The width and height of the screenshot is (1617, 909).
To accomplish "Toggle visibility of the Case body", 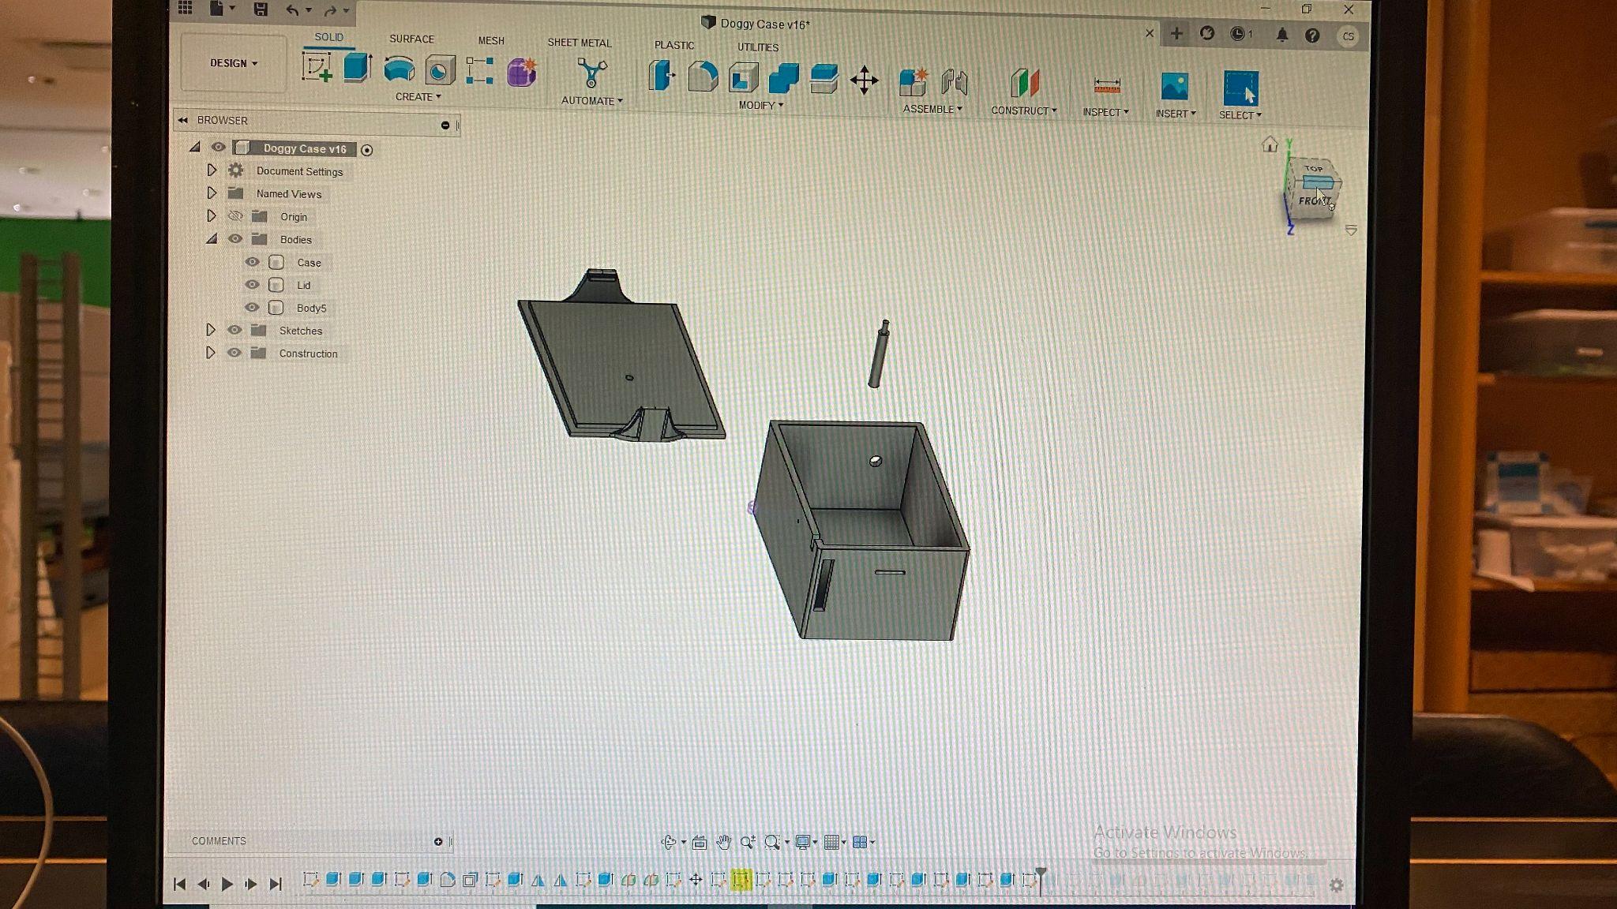I will tap(253, 262).
